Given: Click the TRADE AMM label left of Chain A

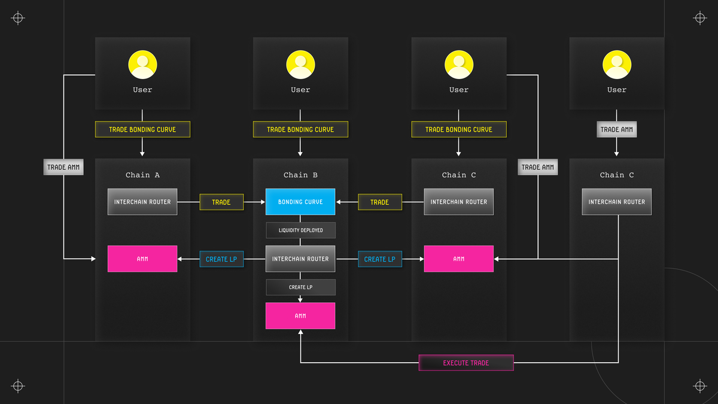Looking at the screenshot, I should [63, 167].
